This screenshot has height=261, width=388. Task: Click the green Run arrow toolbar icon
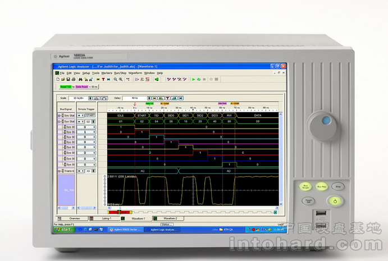point(194,79)
